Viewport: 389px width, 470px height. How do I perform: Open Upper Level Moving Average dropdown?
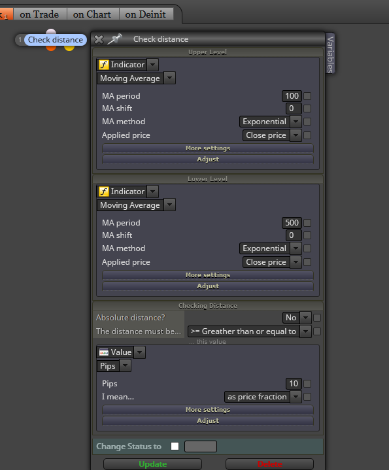tap(169, 78)
